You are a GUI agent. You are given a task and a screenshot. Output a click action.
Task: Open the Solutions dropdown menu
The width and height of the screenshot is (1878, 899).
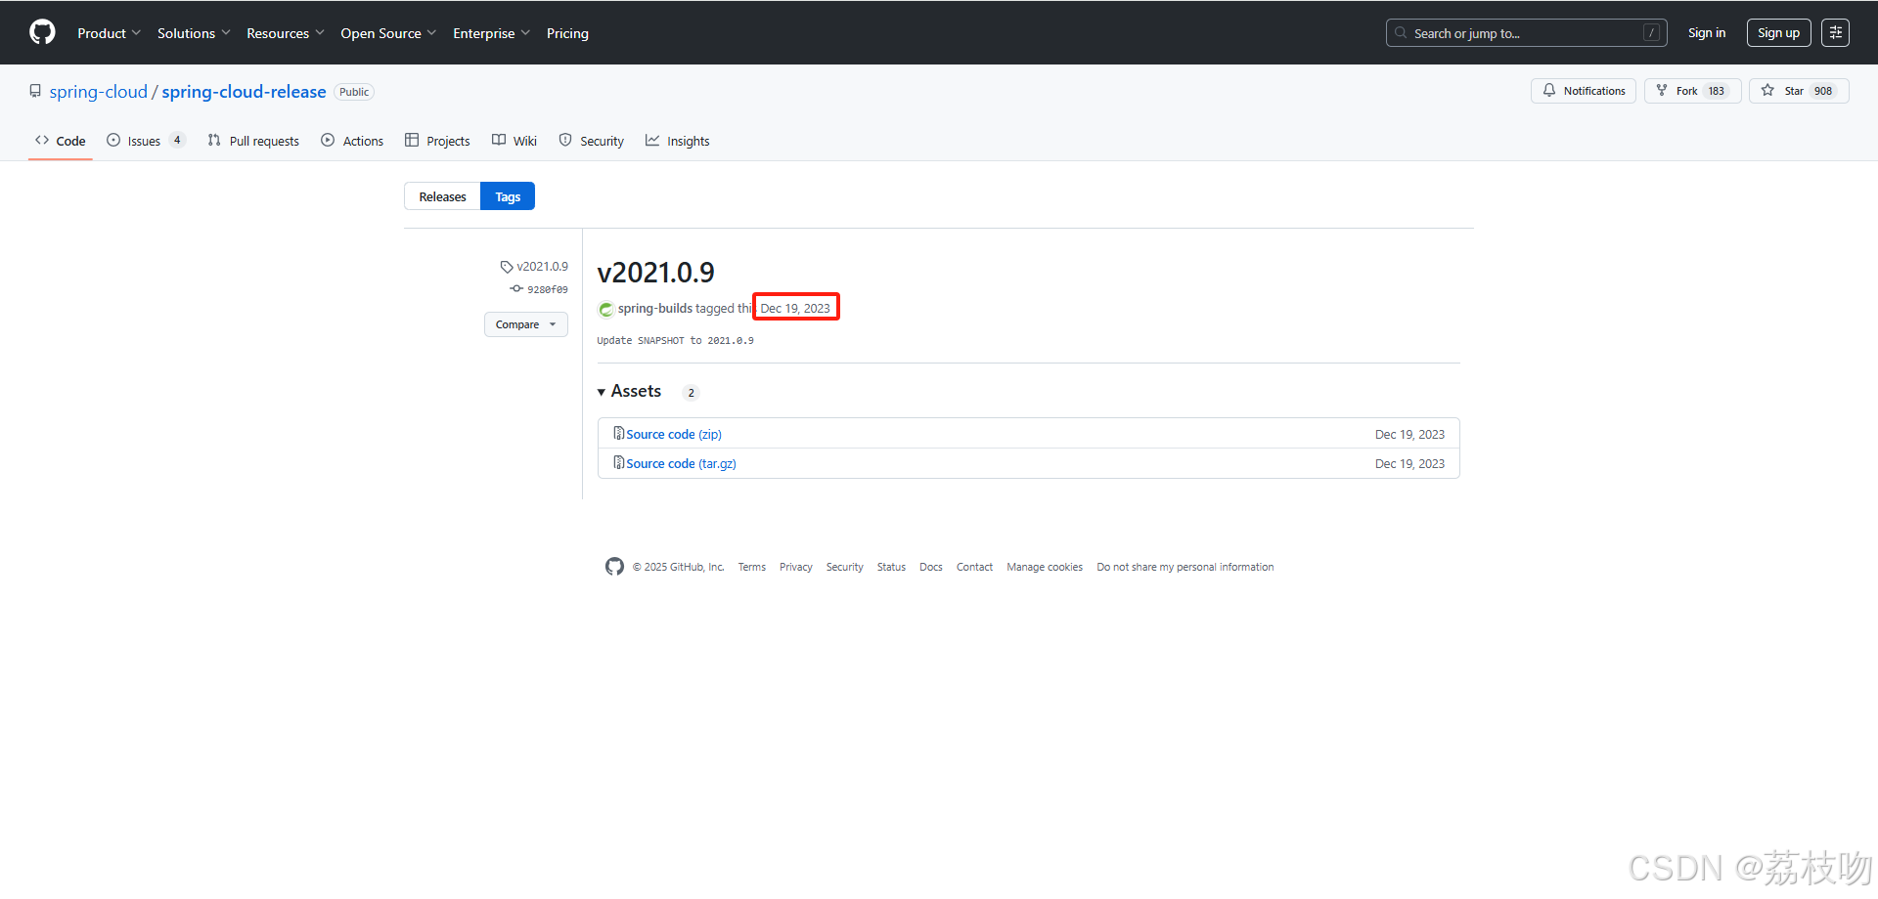click(x=194, y=33)
